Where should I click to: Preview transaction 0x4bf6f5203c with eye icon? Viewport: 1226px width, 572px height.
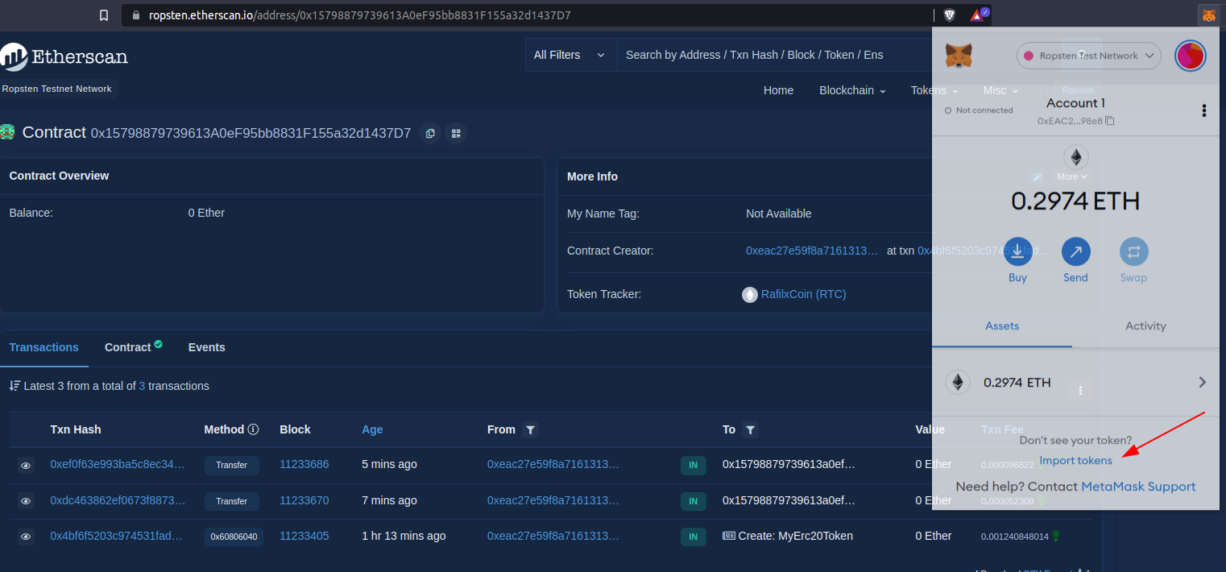(x=26, y=537)
